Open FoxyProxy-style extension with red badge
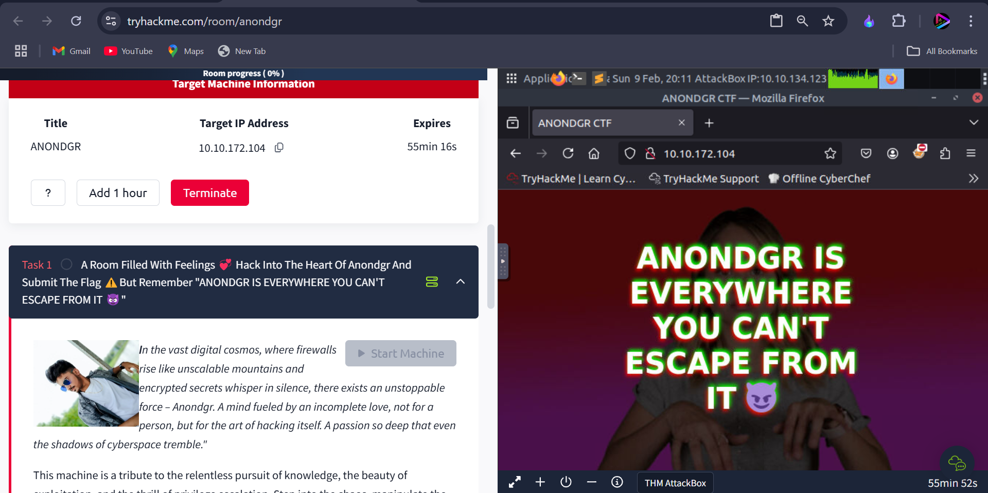Screen dimensions: 988x493 pyautogui.click(x=919, y=152)
